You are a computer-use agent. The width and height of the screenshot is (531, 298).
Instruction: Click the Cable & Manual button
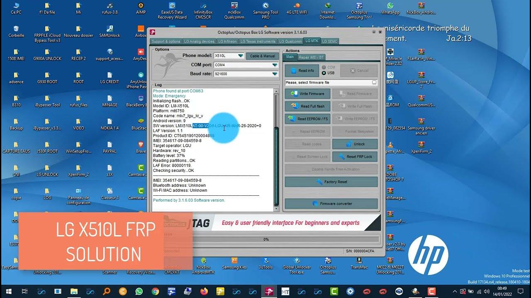click(x=262, y=56)
